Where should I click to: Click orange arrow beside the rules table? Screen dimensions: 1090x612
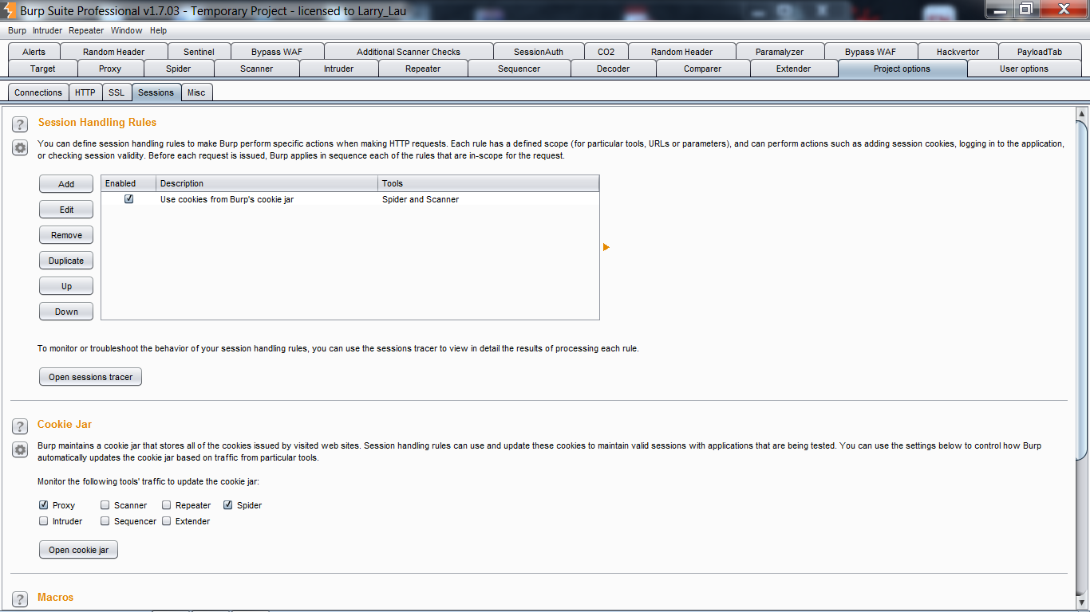click(606, 248)
